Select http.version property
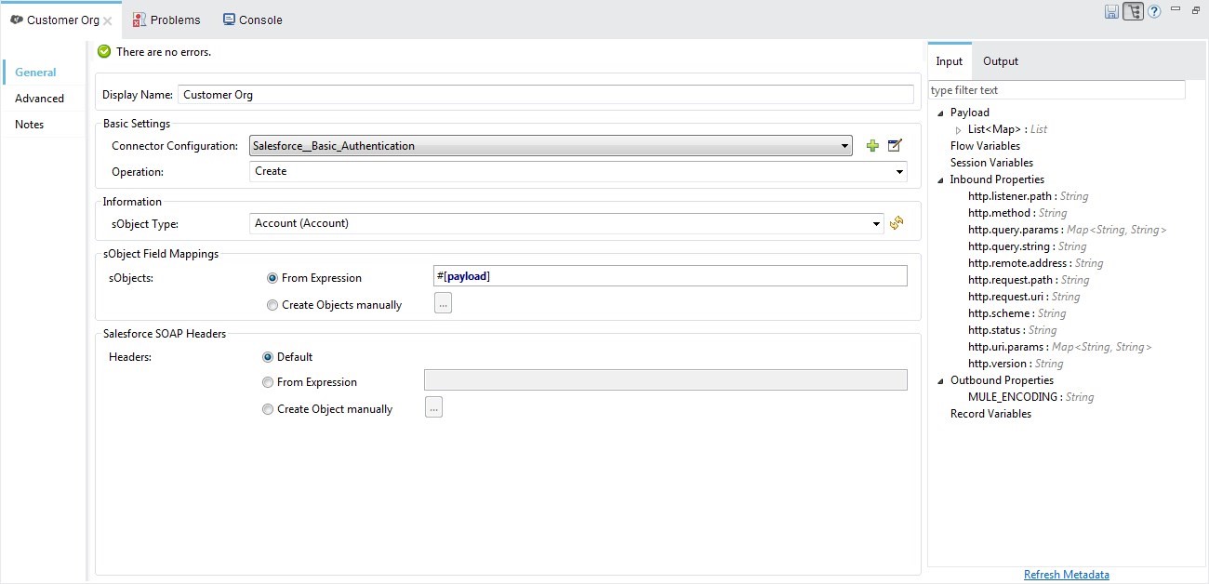This screenshot has height=584, width=1209. 1016,364
